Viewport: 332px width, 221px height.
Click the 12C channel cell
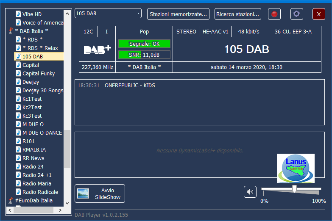pyautogui.click(x=88, y=32)
